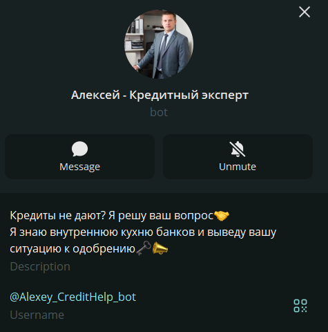Click the word "вопрос" in the description
Image resolution: width=328 pixels, height=332 pixels.
pos(193,216)
